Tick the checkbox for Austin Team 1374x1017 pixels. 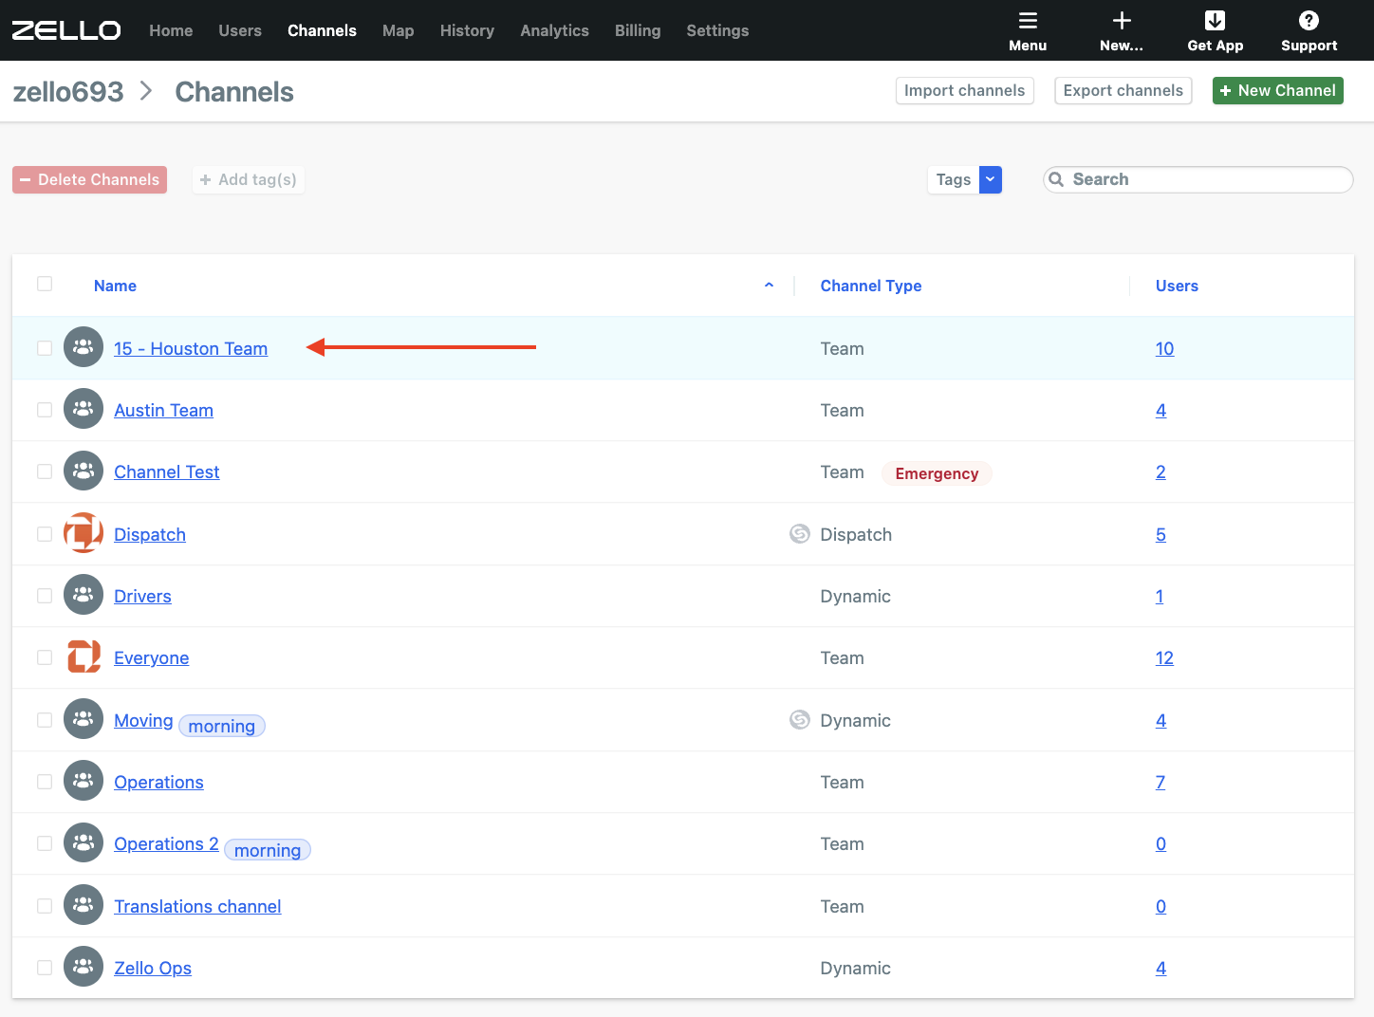pos(45,410)
